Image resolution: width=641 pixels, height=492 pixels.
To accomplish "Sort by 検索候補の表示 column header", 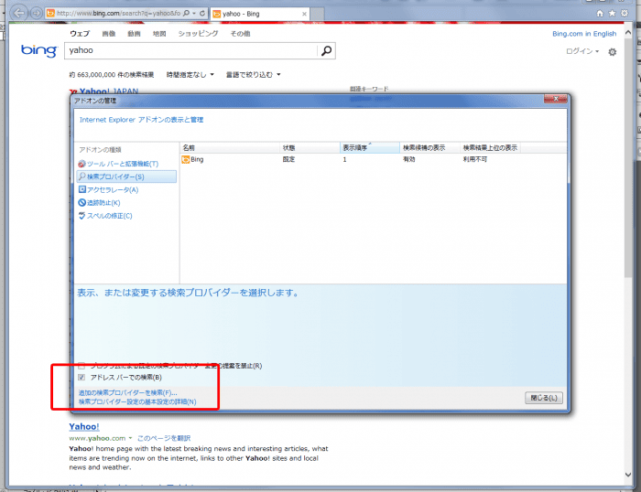I will pyautogui.click(x=429, y=148).
